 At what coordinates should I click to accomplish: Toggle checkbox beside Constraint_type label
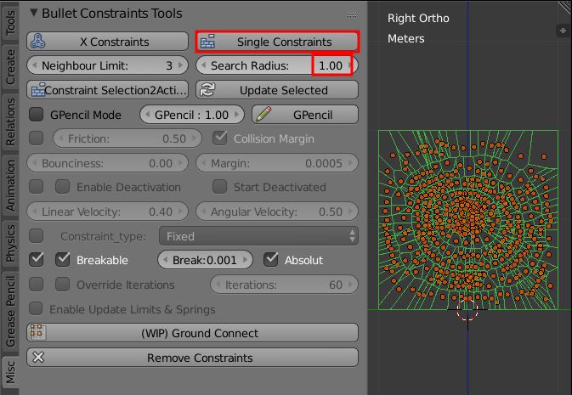36,235
